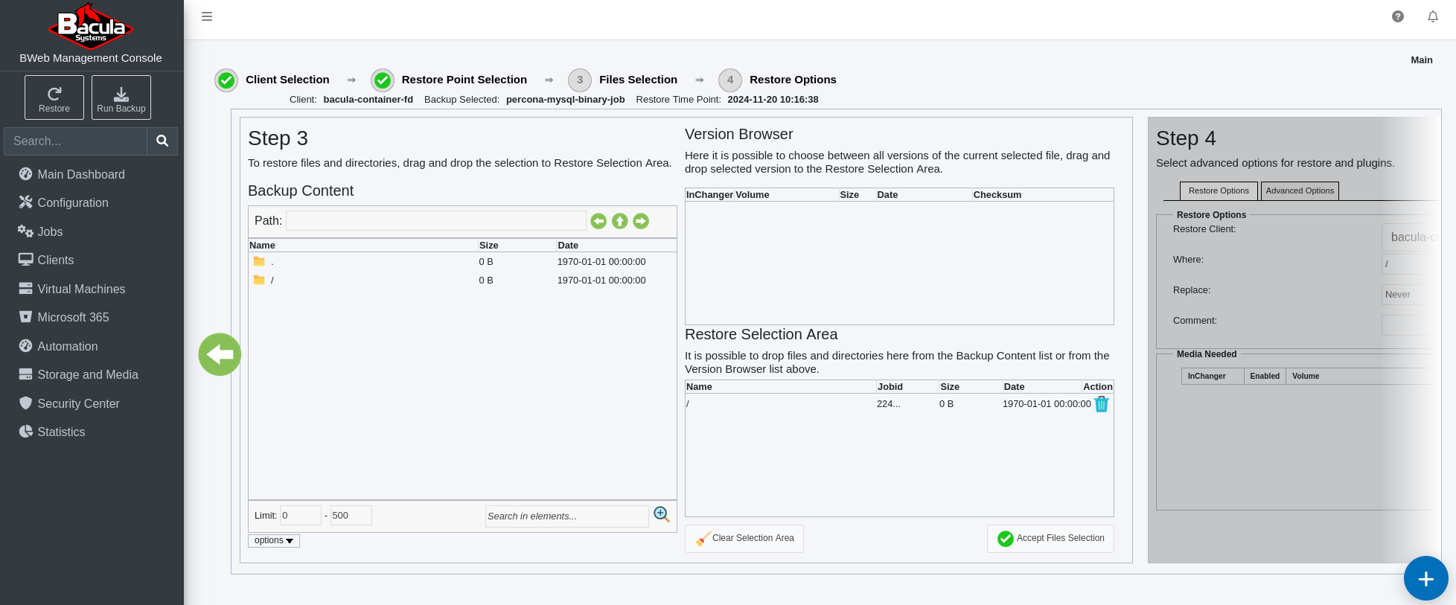
Task: Click the Files Selection step label
Action: click(x=638, y=80)
